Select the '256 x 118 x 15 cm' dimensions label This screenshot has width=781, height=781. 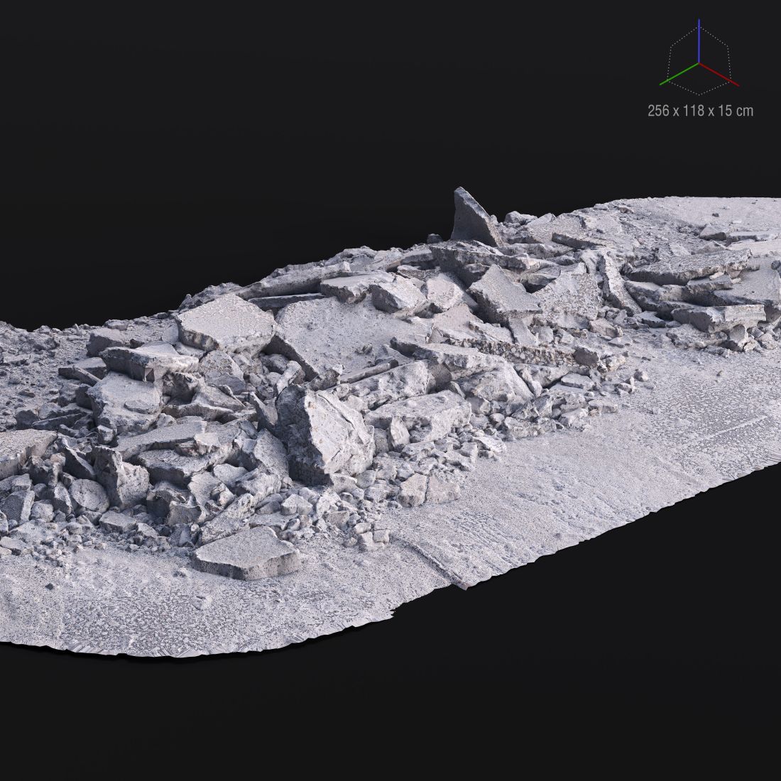(700, 111)
